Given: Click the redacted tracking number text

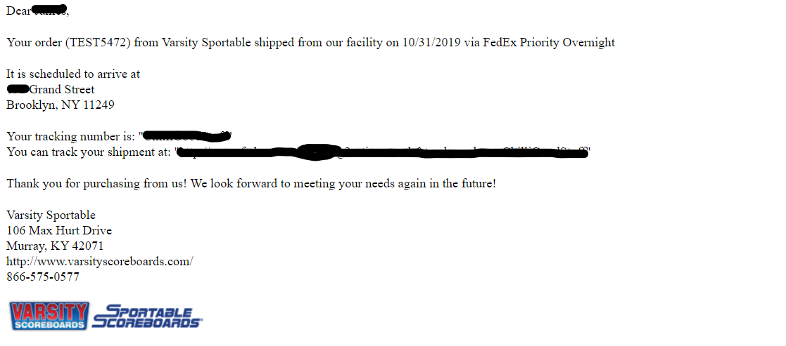Looking at the screenshot, I should pyautogui.click(x=186, y=136).
